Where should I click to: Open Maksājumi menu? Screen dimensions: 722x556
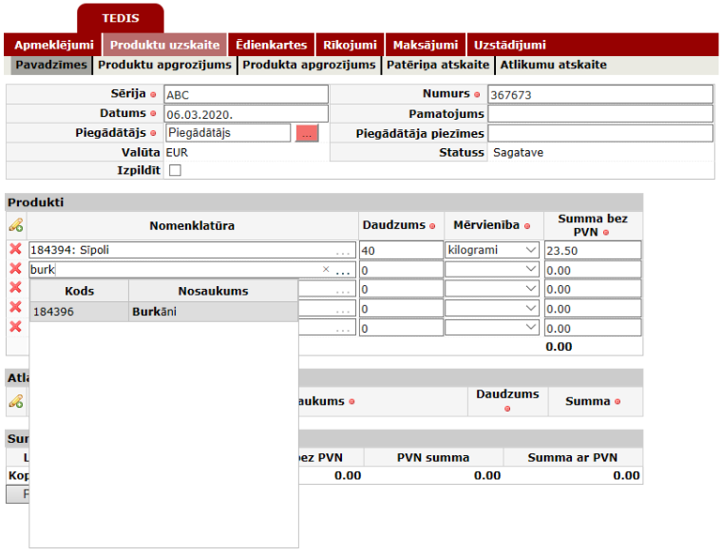(426, 45)
